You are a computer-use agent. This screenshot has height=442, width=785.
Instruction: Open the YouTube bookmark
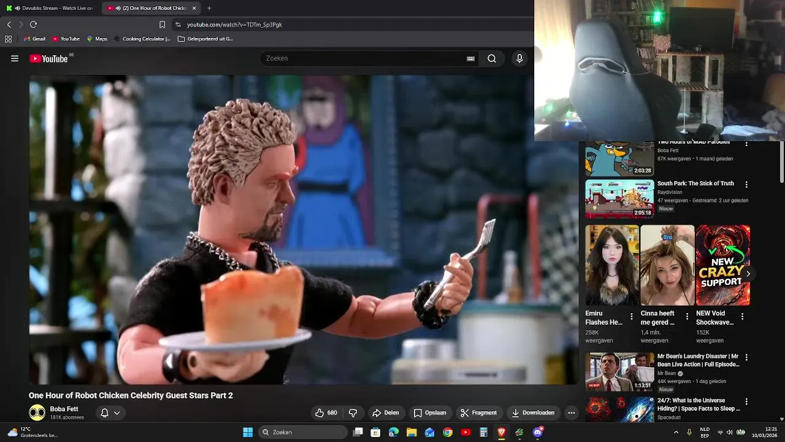click(66, 39)
